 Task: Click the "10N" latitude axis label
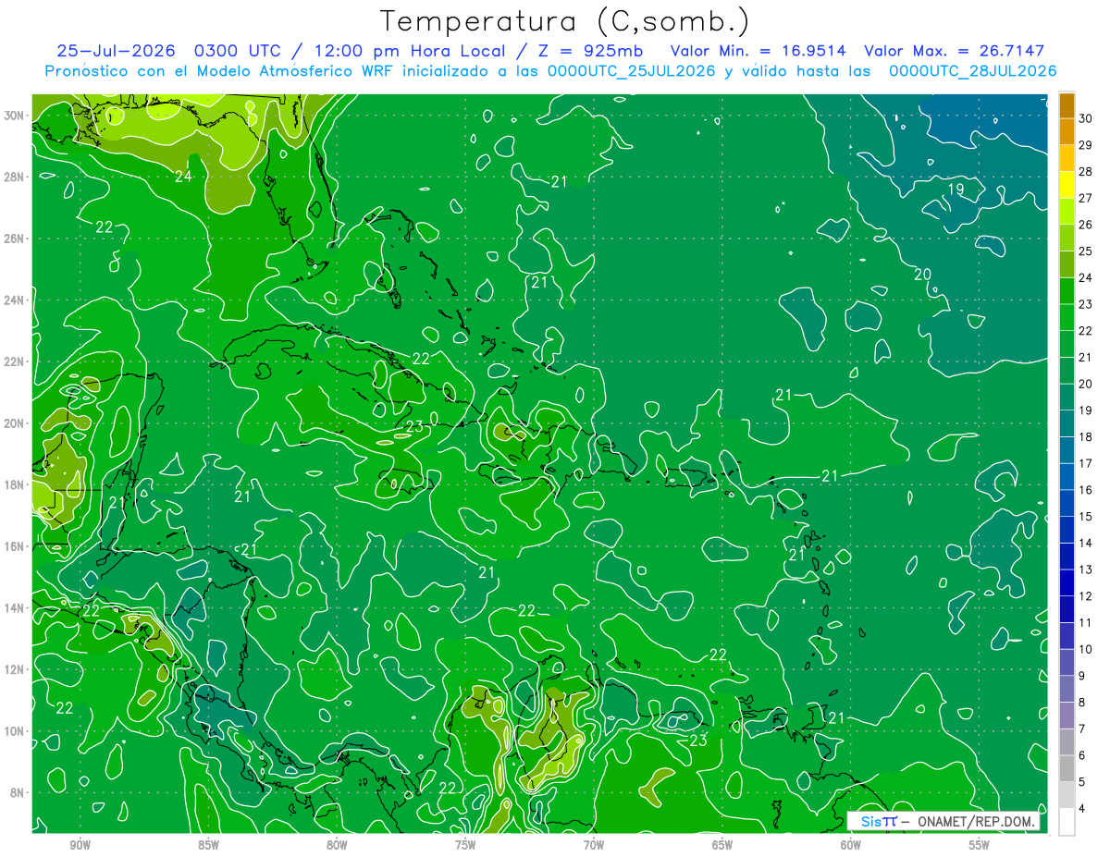tap(14, 730)
